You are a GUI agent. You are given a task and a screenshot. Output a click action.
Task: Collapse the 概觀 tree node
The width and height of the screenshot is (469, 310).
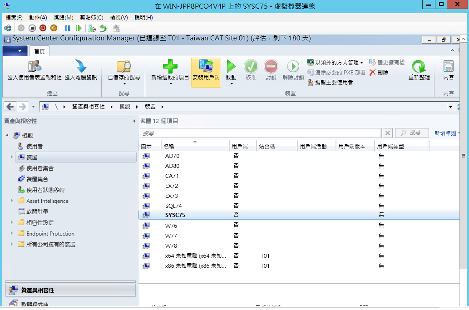[7, 135]
